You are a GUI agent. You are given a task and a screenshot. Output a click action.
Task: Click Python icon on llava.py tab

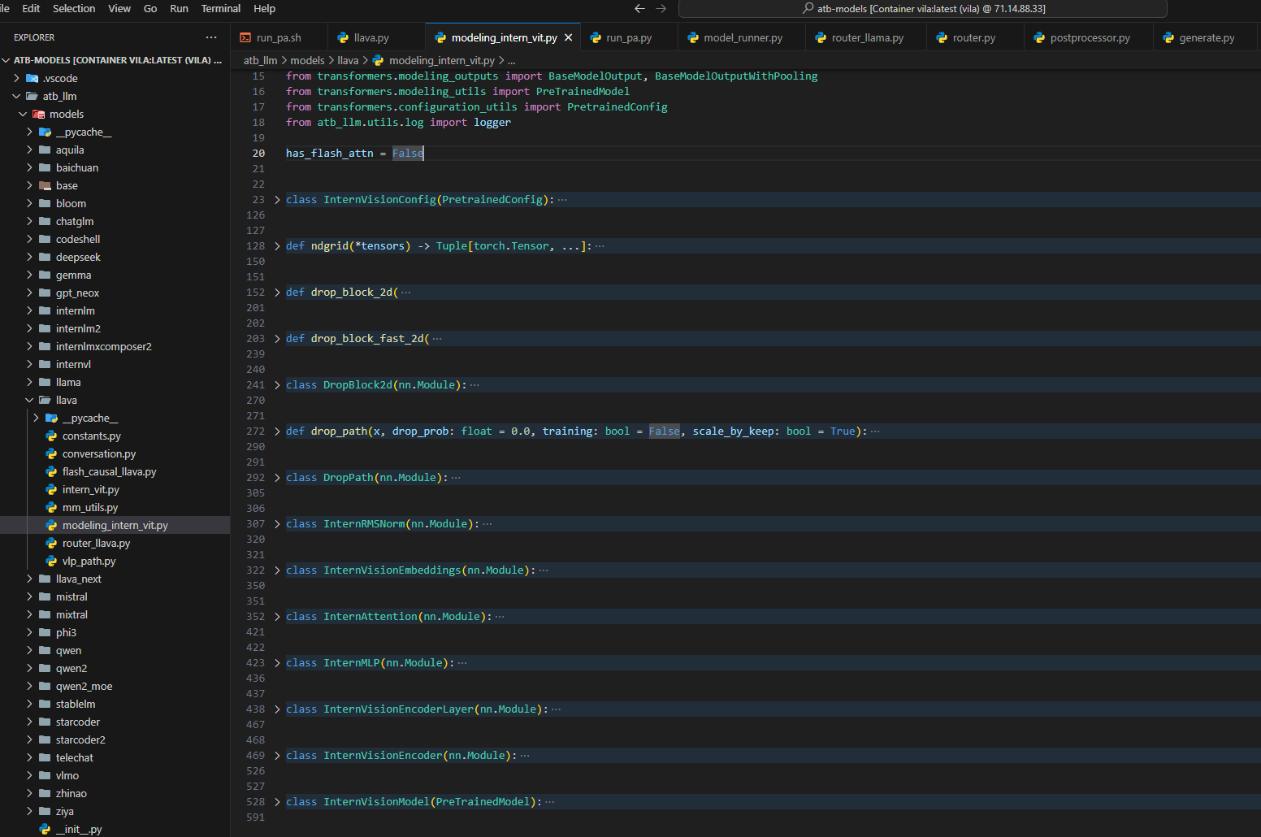[343, 37]
